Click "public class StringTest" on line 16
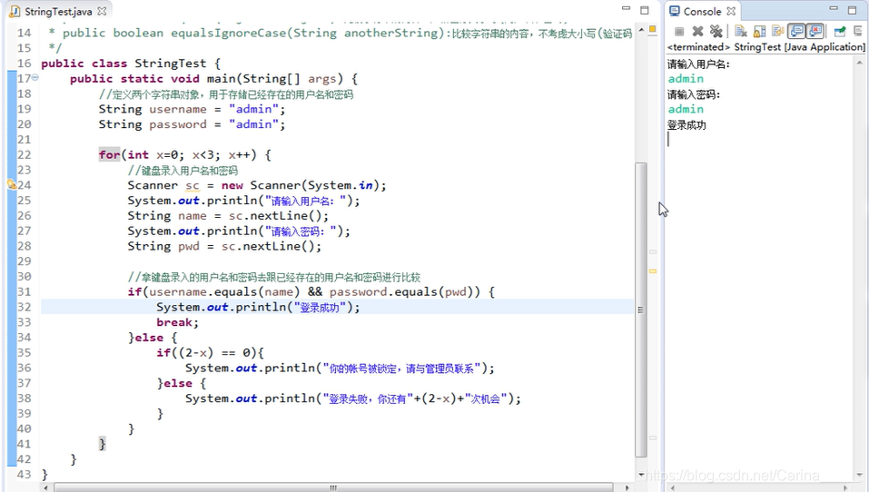 (x=123, y=64)
